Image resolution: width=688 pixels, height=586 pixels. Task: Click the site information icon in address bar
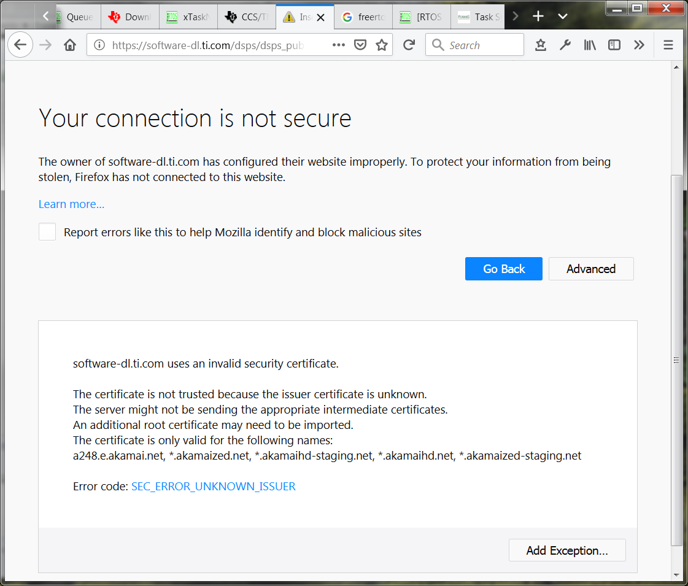coord(99,45)
